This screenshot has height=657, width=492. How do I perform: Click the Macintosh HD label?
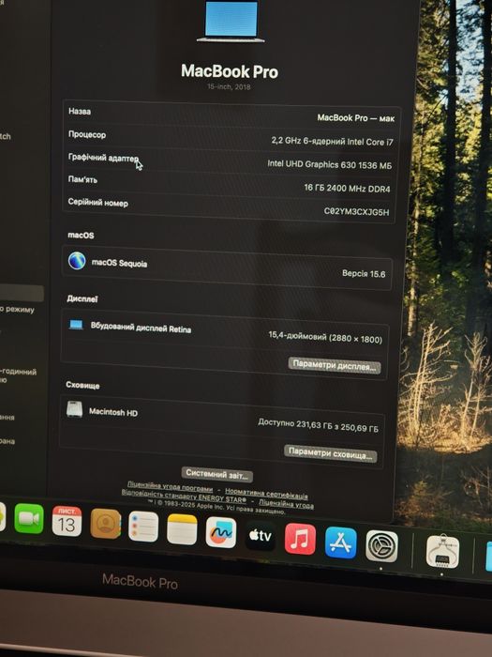113,412
